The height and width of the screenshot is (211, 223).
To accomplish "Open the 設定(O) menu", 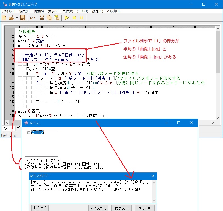I will pos(97,11).
